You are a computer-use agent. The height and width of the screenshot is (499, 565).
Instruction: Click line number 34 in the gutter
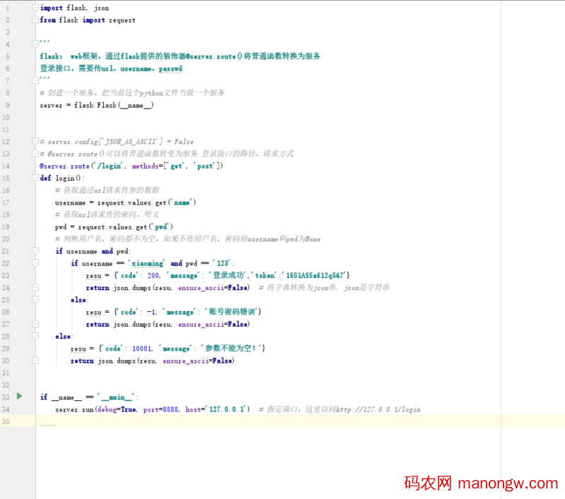(7, 409)
